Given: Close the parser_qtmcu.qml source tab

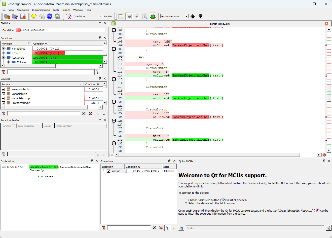Looking at the screenshot, I should [326, 24].
